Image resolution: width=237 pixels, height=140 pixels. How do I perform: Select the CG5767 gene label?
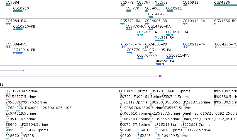143,3
